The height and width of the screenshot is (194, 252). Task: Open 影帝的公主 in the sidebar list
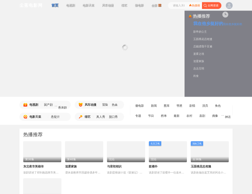point(200,32)
